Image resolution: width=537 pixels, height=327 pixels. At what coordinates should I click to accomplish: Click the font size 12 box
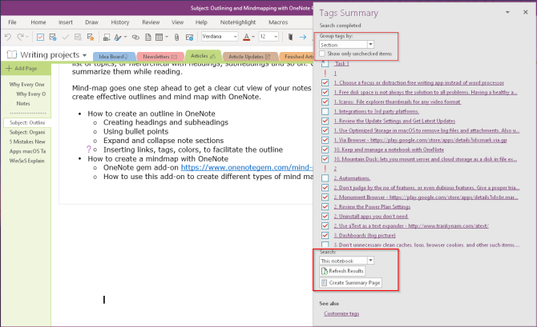pos(264,37)
